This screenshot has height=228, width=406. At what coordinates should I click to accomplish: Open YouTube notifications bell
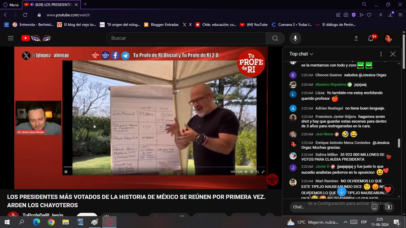(371, 38)
